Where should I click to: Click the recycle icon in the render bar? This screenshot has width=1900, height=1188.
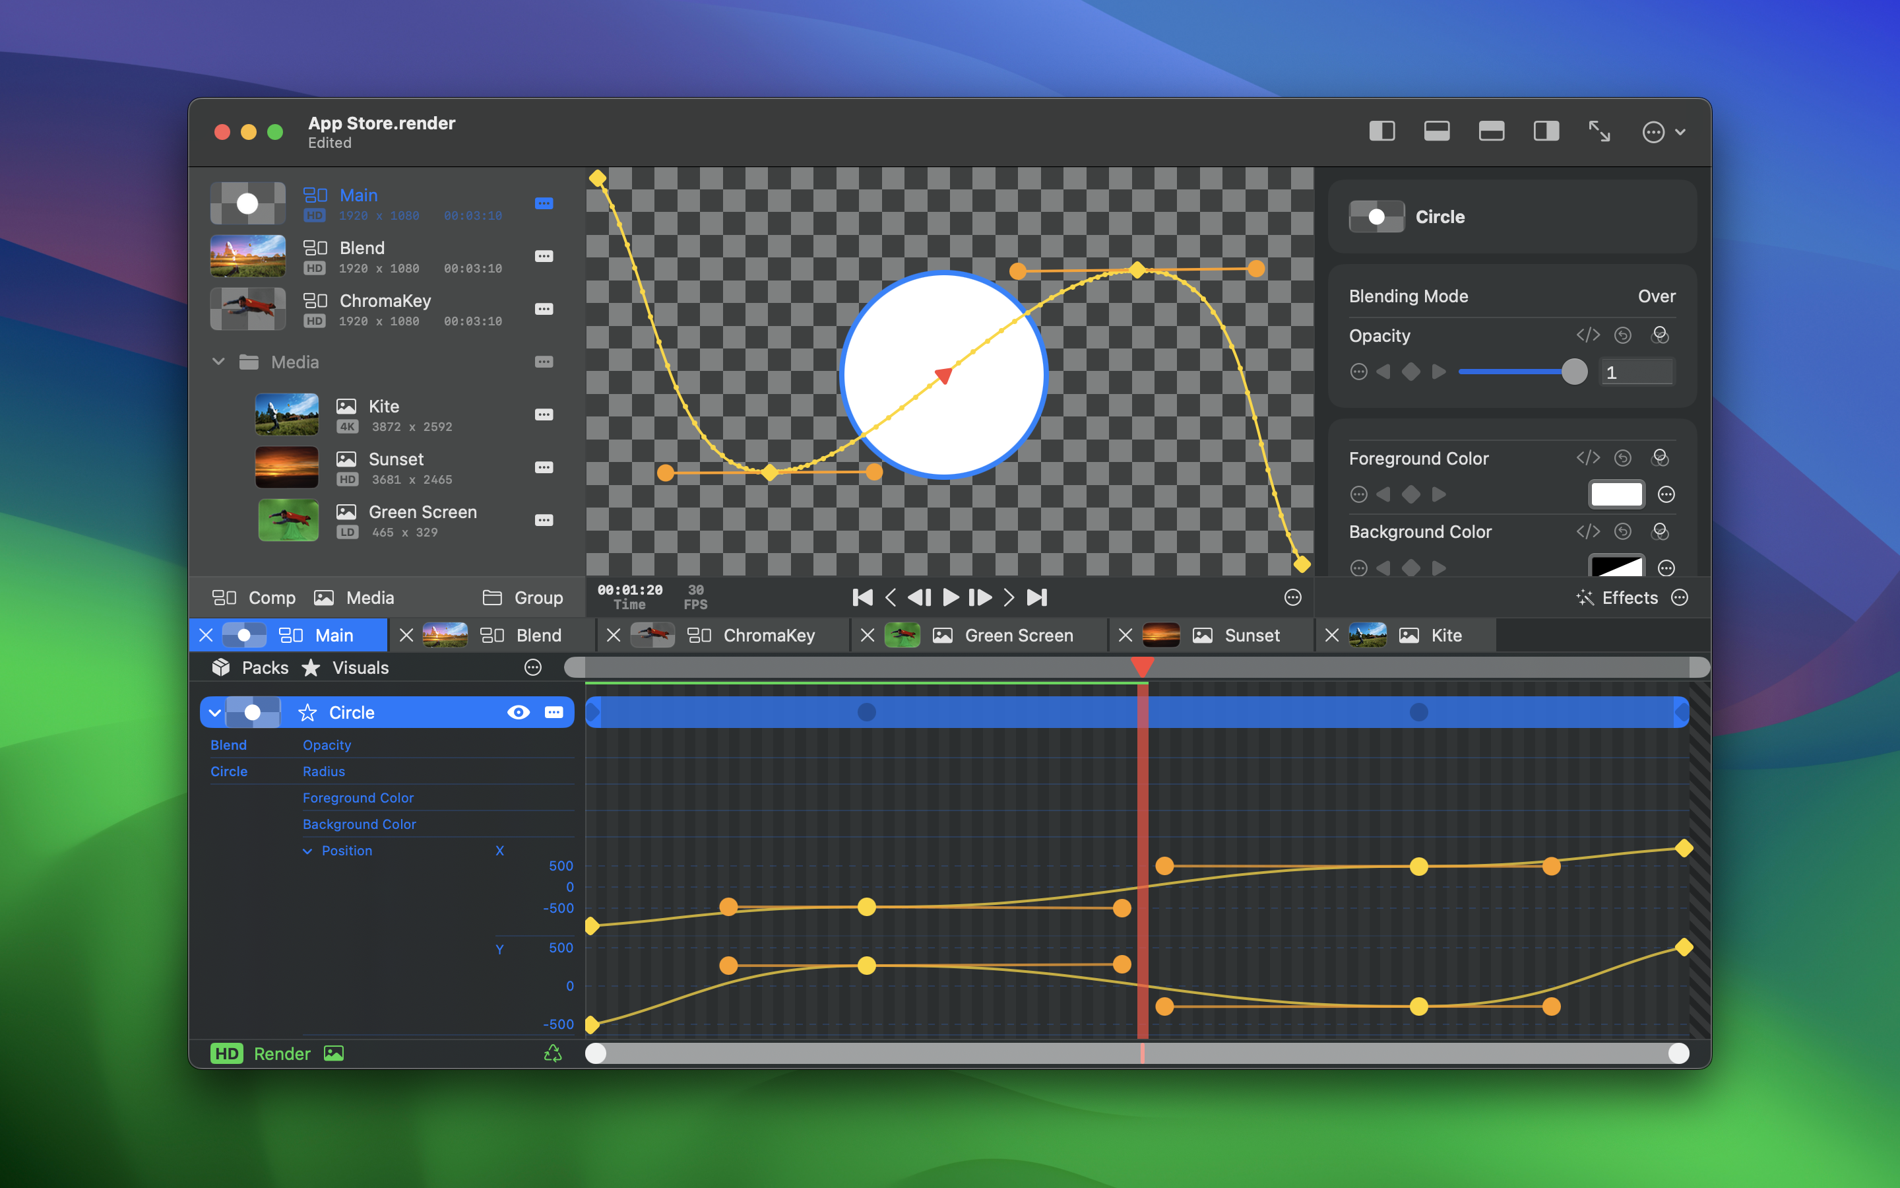[x=553, y=1053]
